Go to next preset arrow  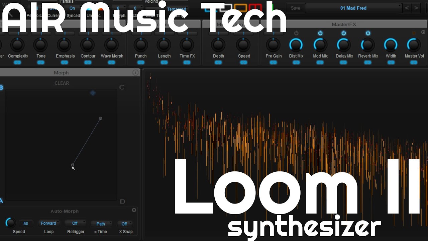pos(416,8)
